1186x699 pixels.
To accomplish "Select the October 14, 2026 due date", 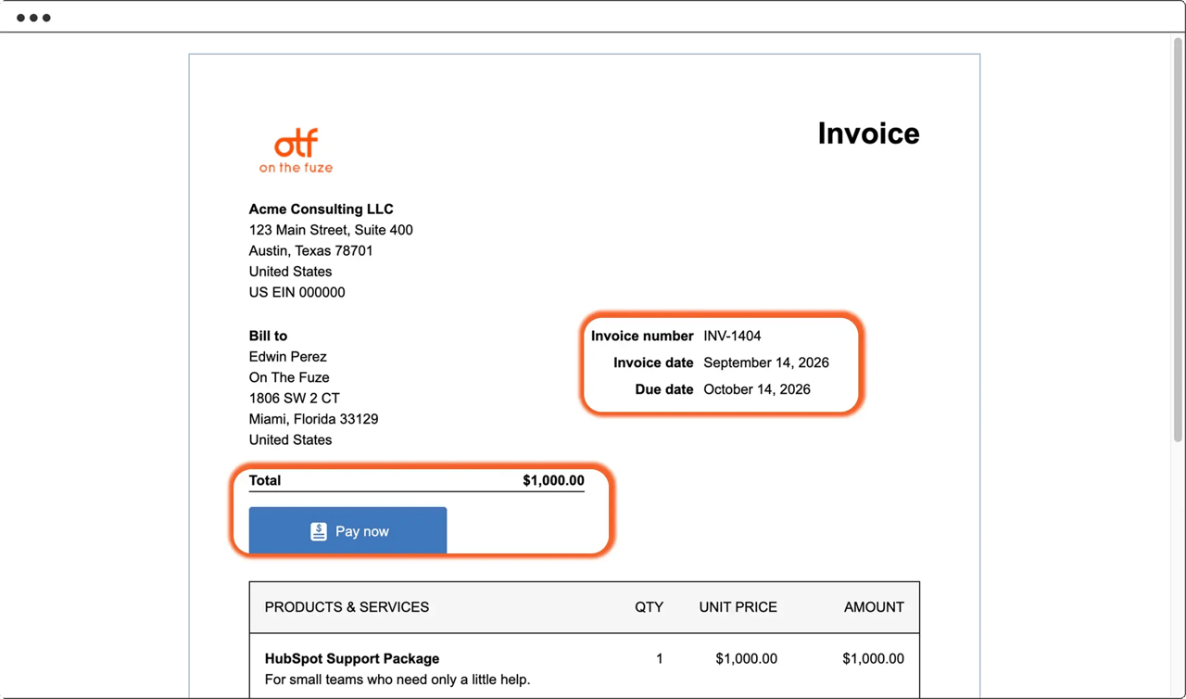I will pyautogui.click(x=757, y=389).
